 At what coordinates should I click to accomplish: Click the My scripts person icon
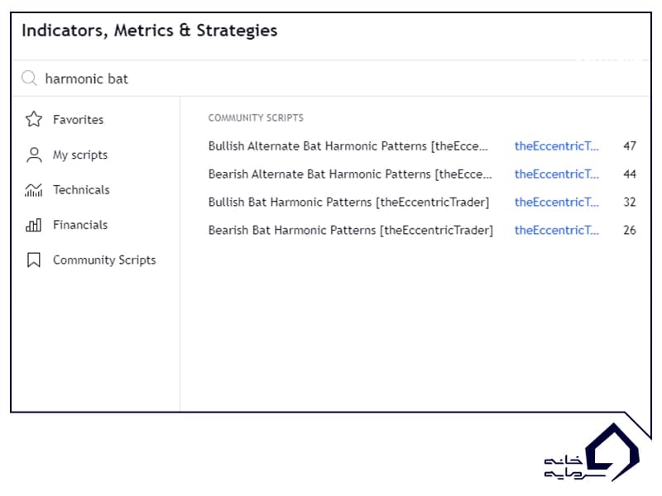pos(34,155)
